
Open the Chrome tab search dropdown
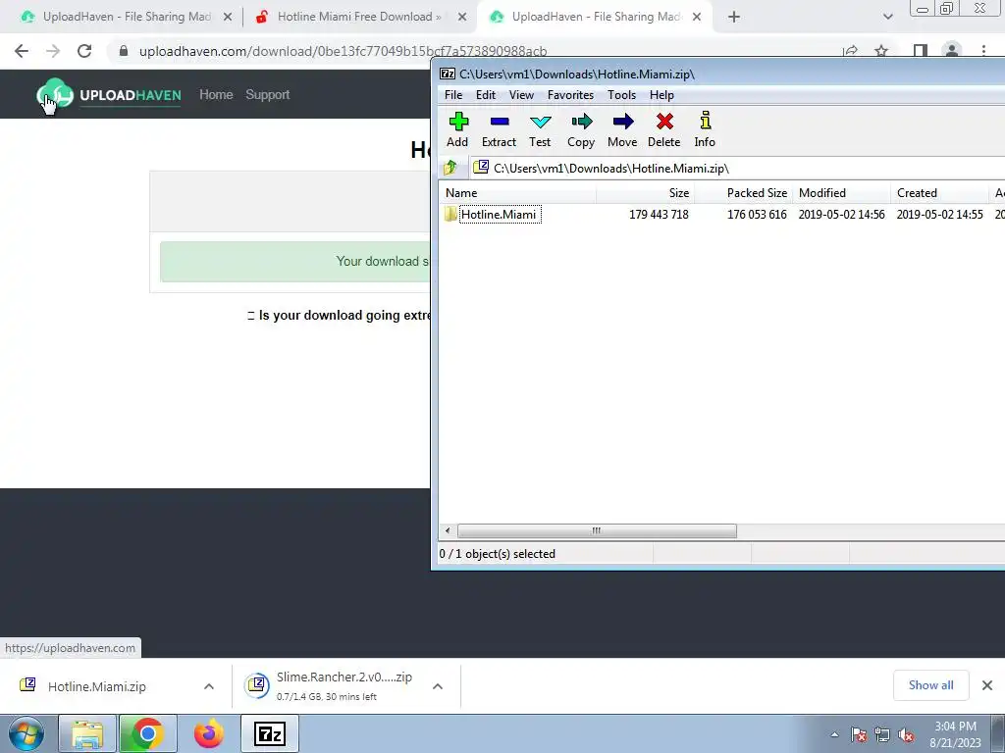[887, 18]
